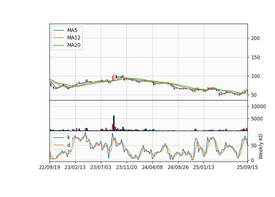
Task: Click the volume axis label 10000
Action: click(x=258, y=106)
